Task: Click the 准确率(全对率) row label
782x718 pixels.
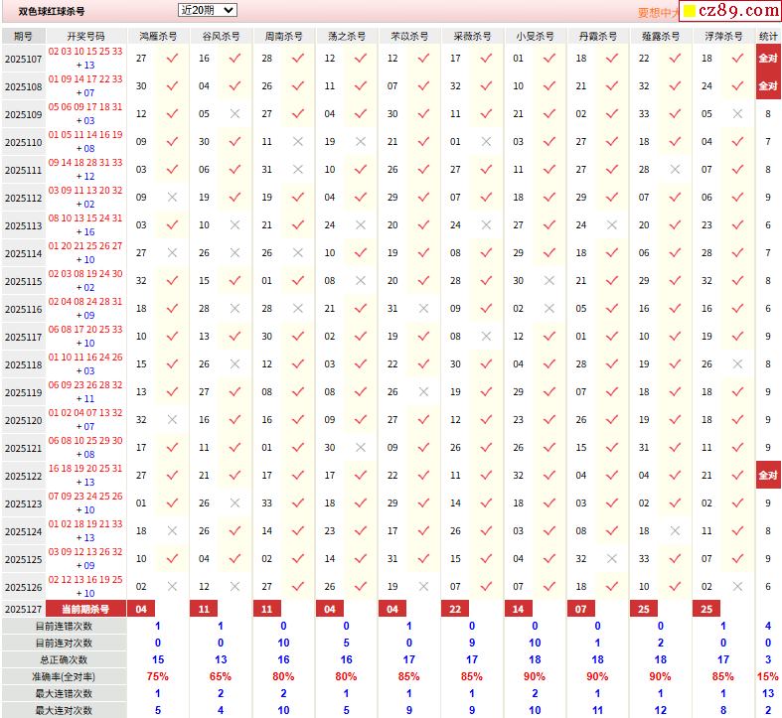Action: tap(64, 676)
